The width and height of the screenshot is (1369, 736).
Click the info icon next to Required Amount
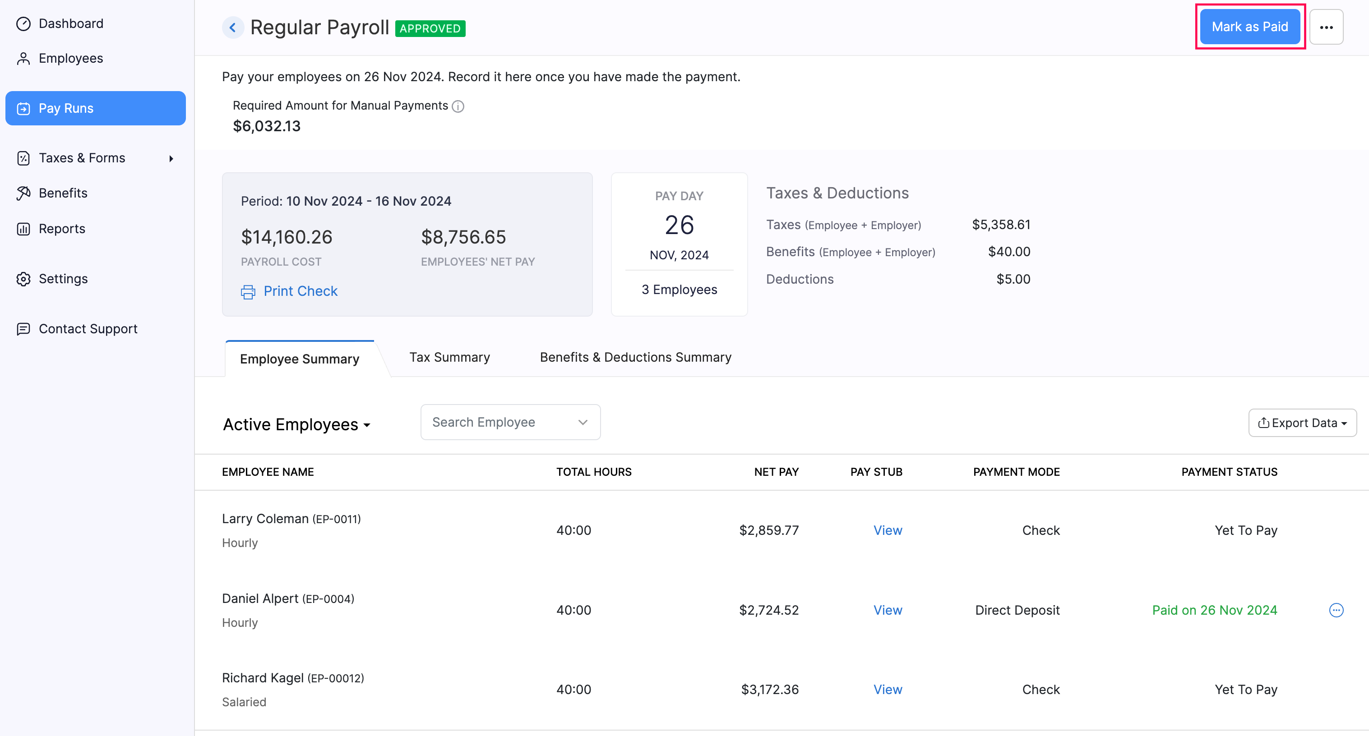[x=458, y=106]
